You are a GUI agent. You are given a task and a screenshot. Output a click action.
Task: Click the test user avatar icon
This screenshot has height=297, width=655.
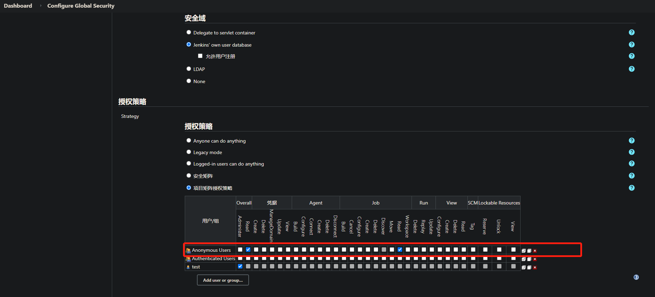[188, 267]
